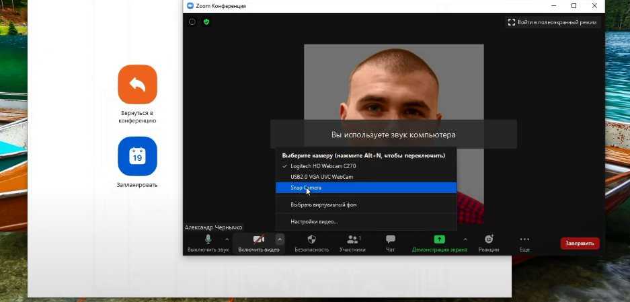Click the meeting info icon
Screen dimensions: 630x302
click(x=192, y=22)
